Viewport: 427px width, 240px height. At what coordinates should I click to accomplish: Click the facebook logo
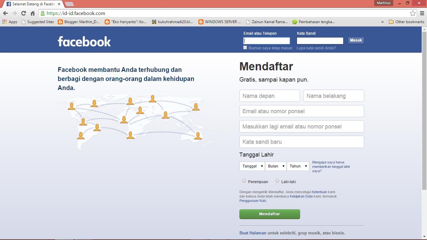pyautogui.click(x=84, y=41)
